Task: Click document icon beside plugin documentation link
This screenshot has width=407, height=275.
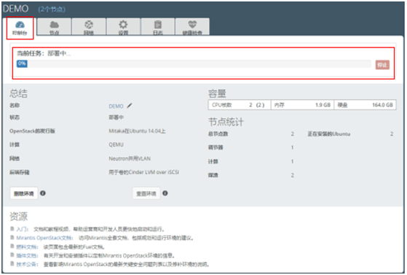Action: (12, 255)
